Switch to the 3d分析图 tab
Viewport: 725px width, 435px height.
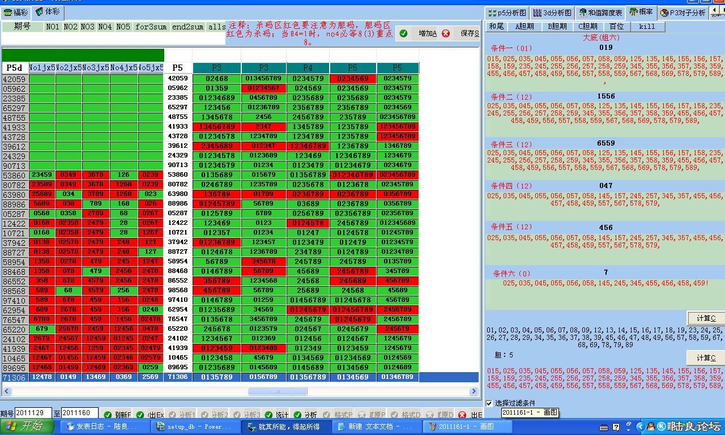552,12
